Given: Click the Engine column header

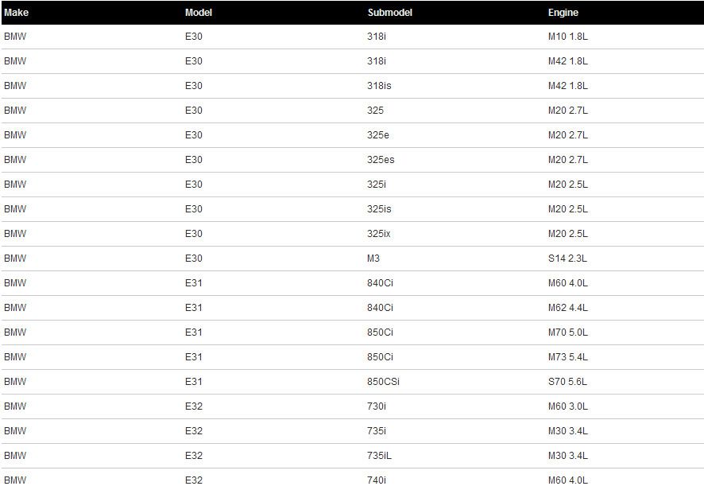Looking at the screenshot, I should [563, 13].
